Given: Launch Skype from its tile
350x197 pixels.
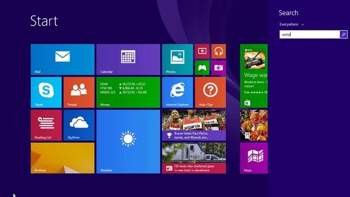Looking at the screenshot, I should click(x=46, y=92).
